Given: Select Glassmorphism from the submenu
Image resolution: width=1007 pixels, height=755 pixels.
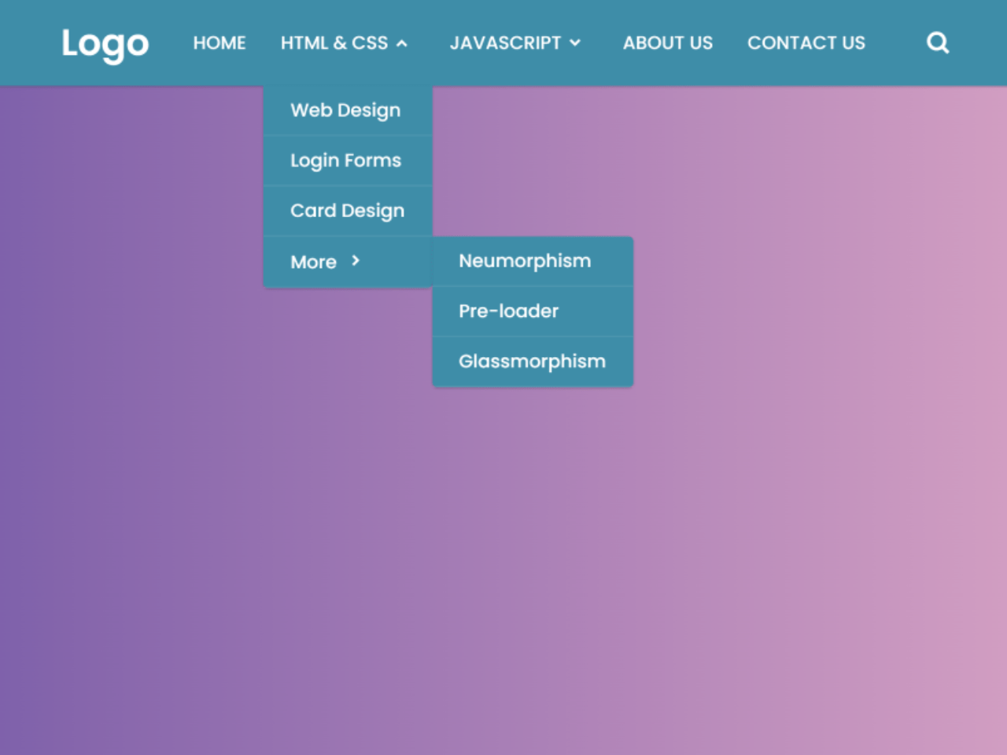Looking at the screenshot, I should [532, 361].
